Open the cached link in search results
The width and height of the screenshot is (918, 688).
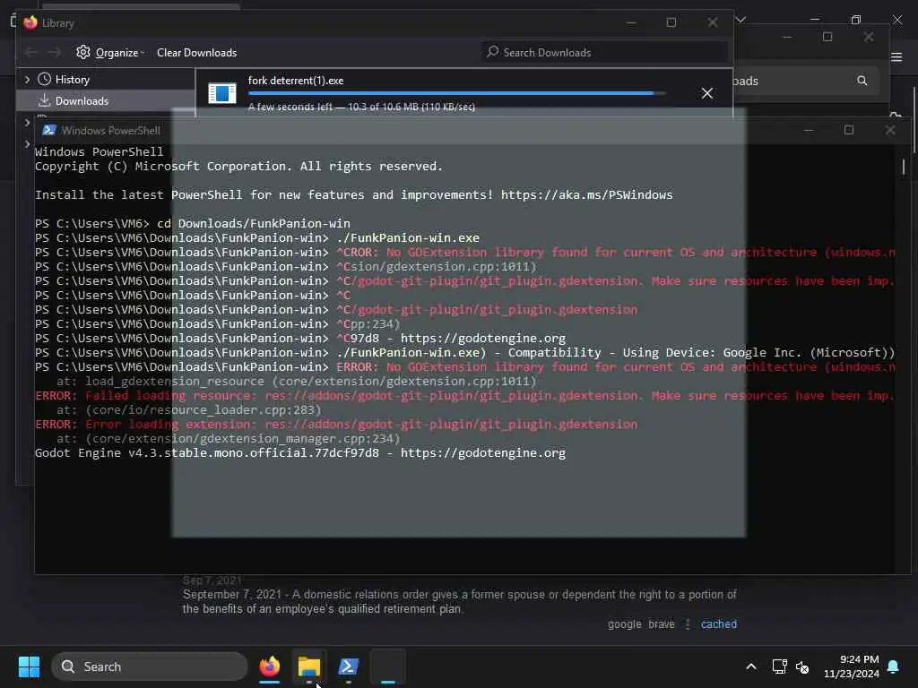point(718,624)
